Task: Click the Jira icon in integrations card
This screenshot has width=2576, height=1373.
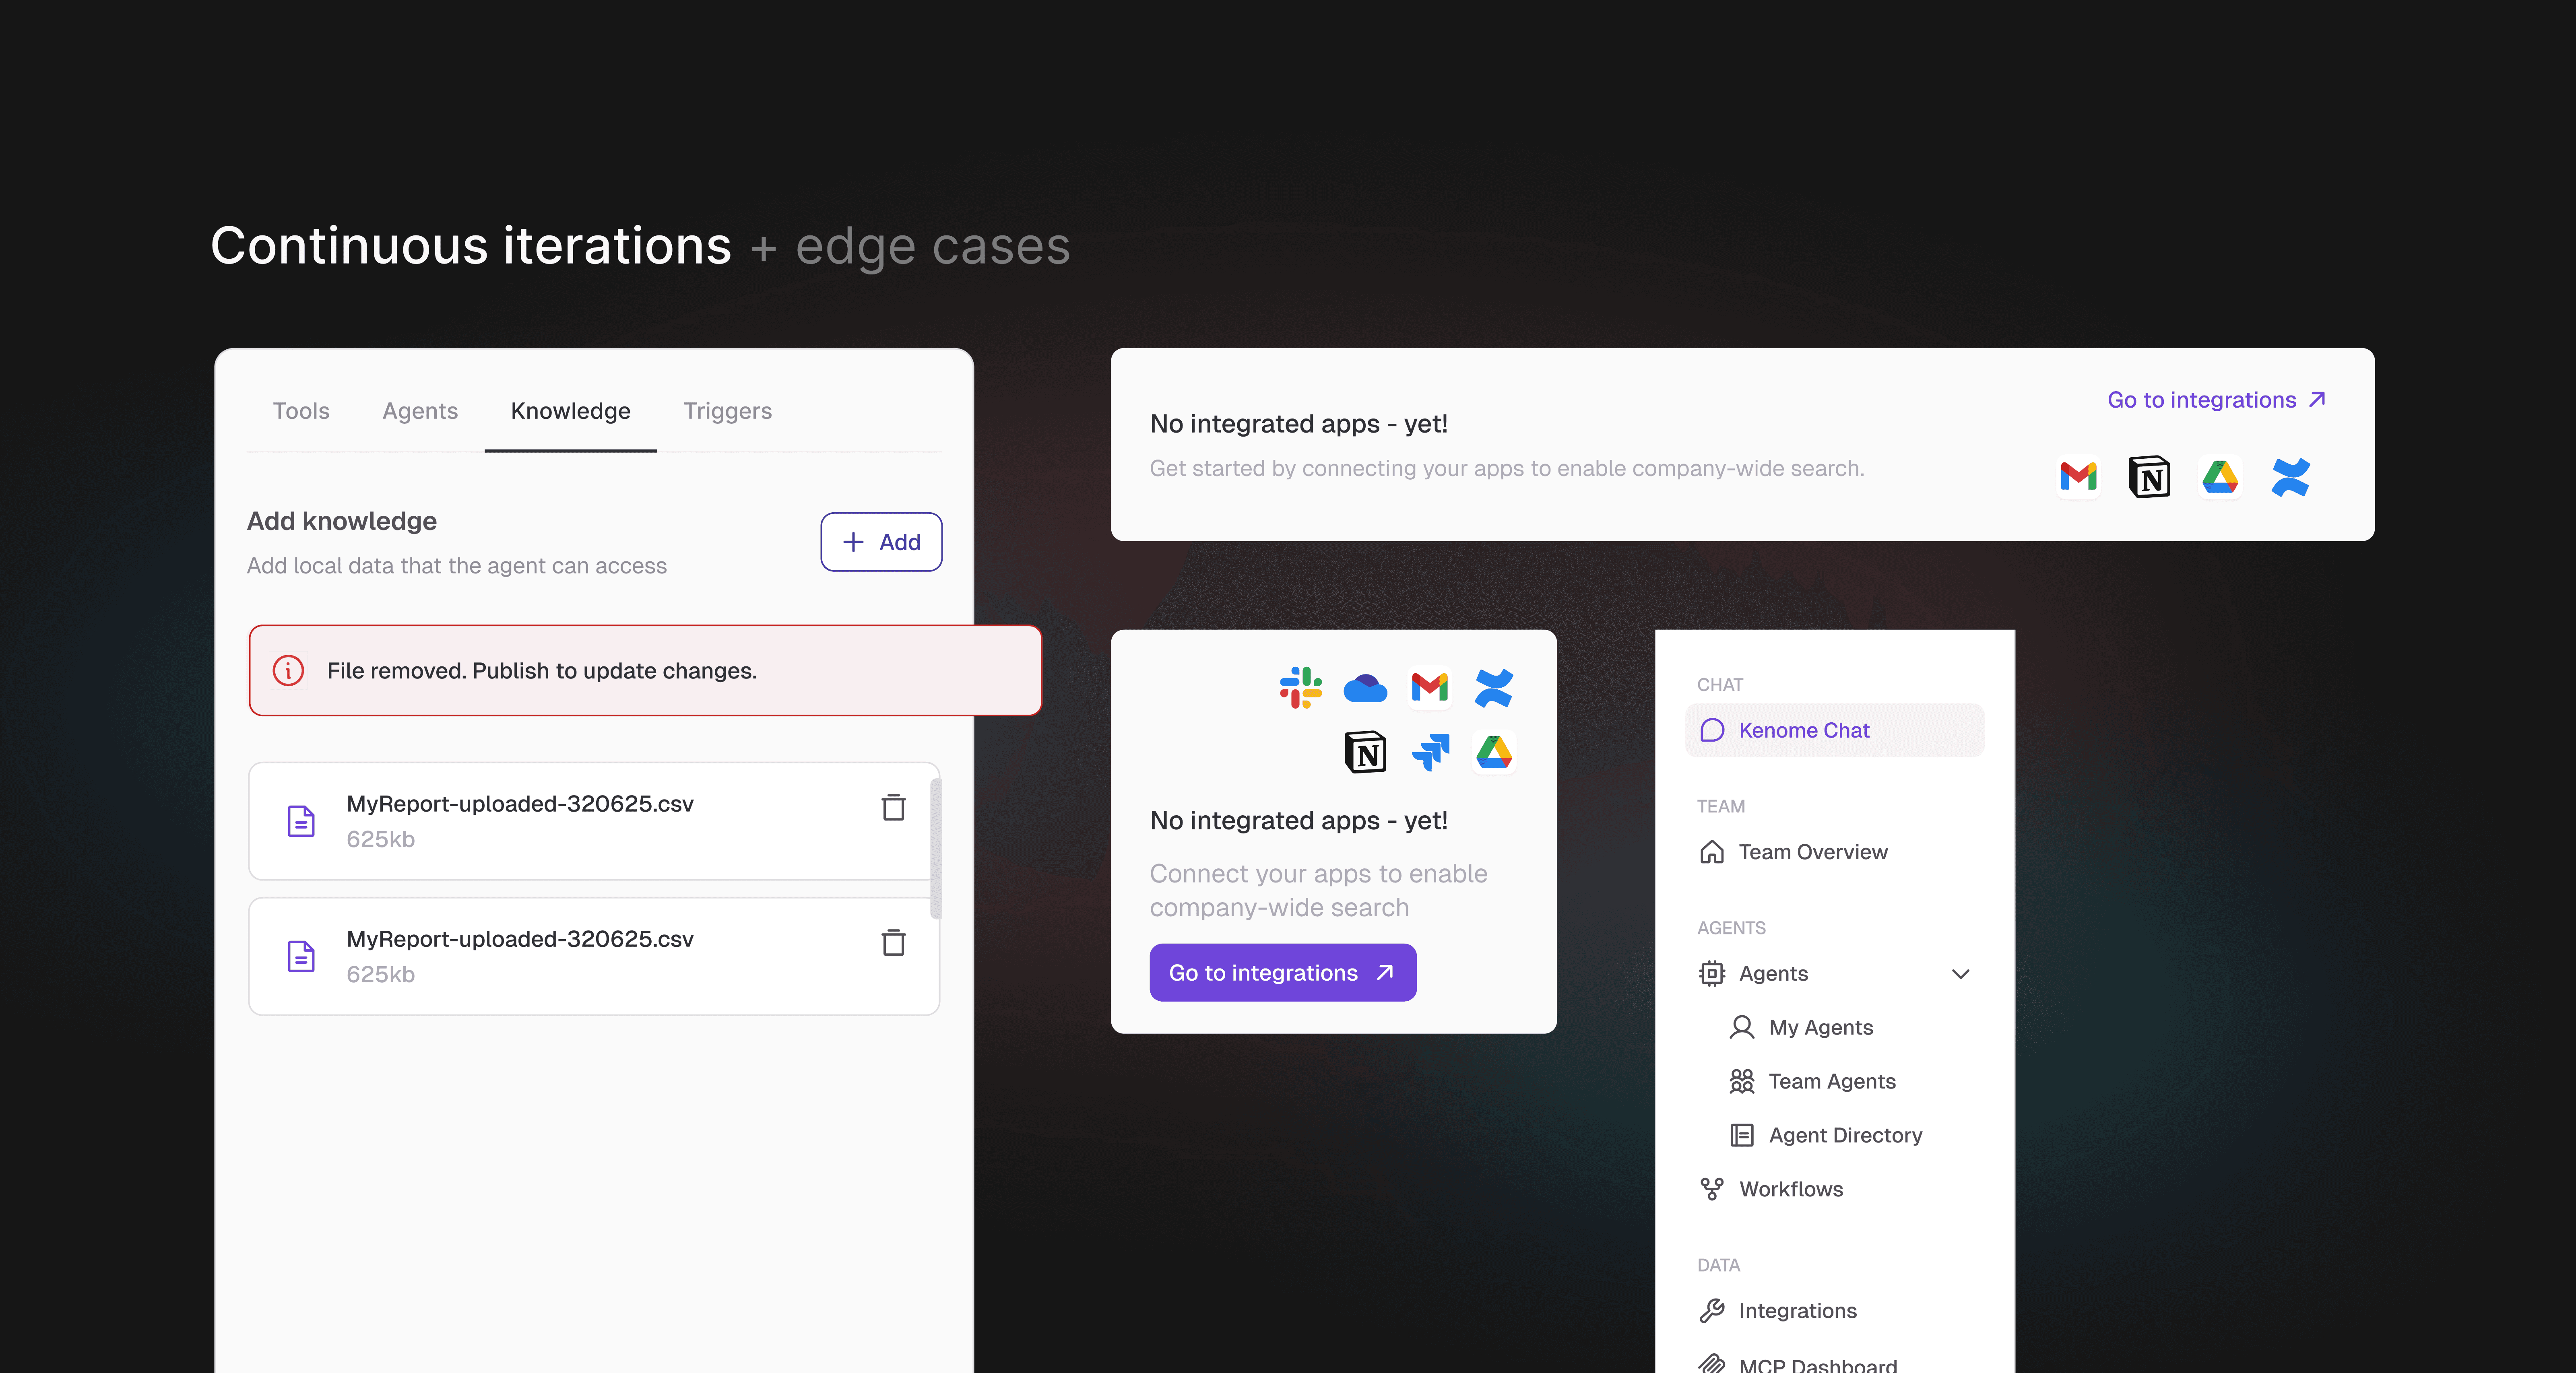Action: click(1430, 752)
